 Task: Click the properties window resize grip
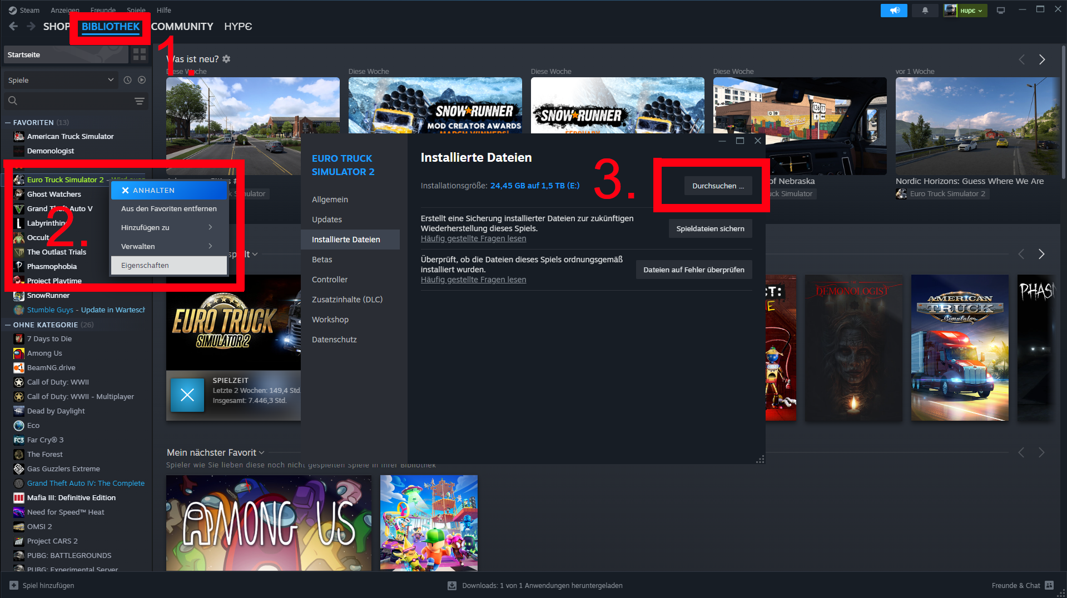tap(760, 459)
